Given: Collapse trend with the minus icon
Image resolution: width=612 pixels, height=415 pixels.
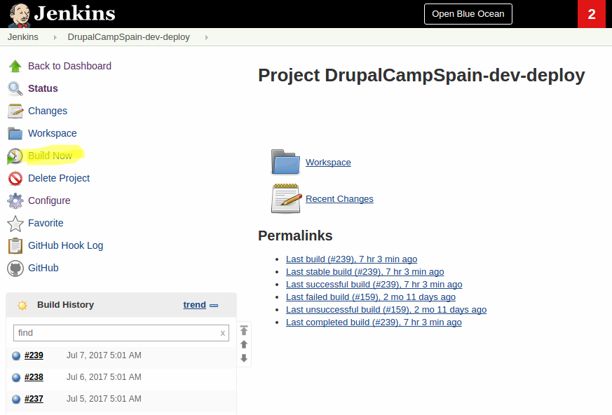Looking at the screenshot, I should pos(214,306).
